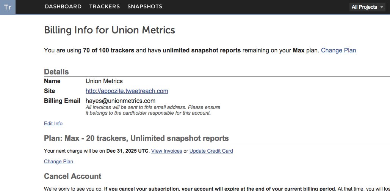Click the 'Billing Info for Union Metrics' heading
The height and width of the screenshot is (191, 390).
[x=110, y=30]
